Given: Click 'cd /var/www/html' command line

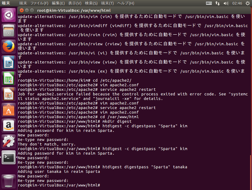Looking at the screenshot, I should [x=78, y=117].
